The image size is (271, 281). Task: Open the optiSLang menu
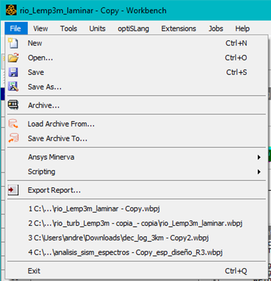[x=133, y=29]
